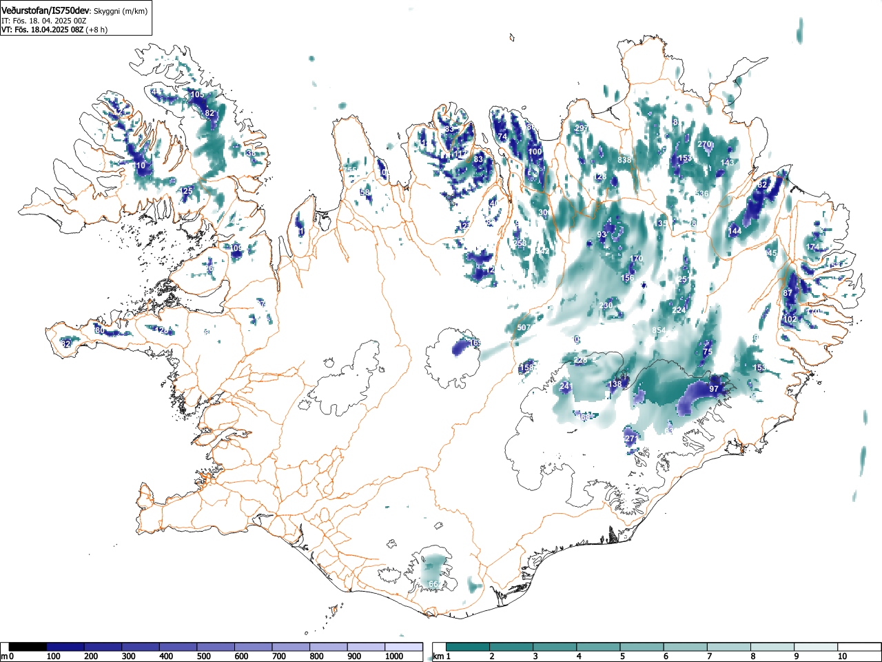Select the 3–4 km teal legend segment
882x662 pixels.
pyautogui.click(x=555, y=647)
